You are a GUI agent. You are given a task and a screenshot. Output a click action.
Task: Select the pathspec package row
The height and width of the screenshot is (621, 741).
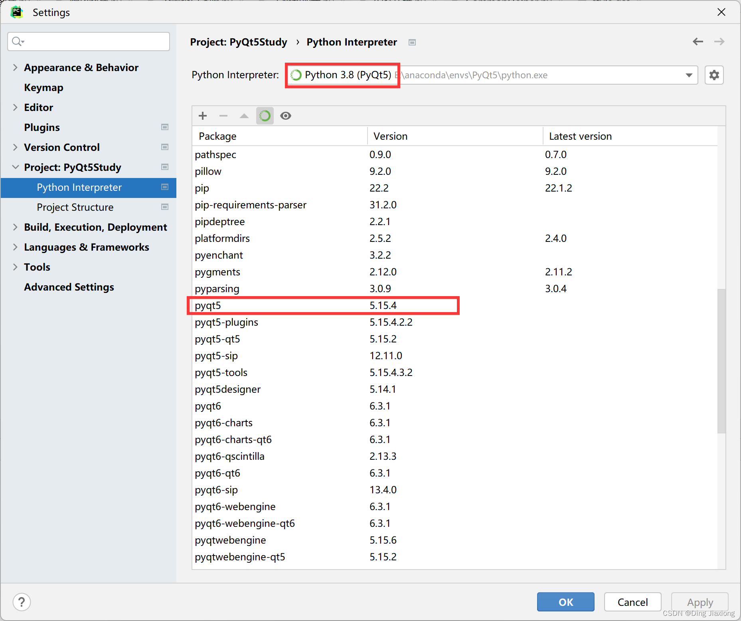pyautogui.click(x=455, y=154)
